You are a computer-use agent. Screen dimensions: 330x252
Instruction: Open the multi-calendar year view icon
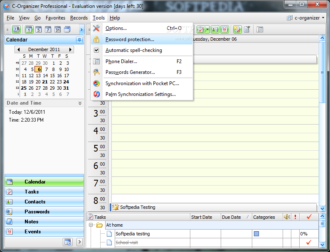click(x=67, y=29)
